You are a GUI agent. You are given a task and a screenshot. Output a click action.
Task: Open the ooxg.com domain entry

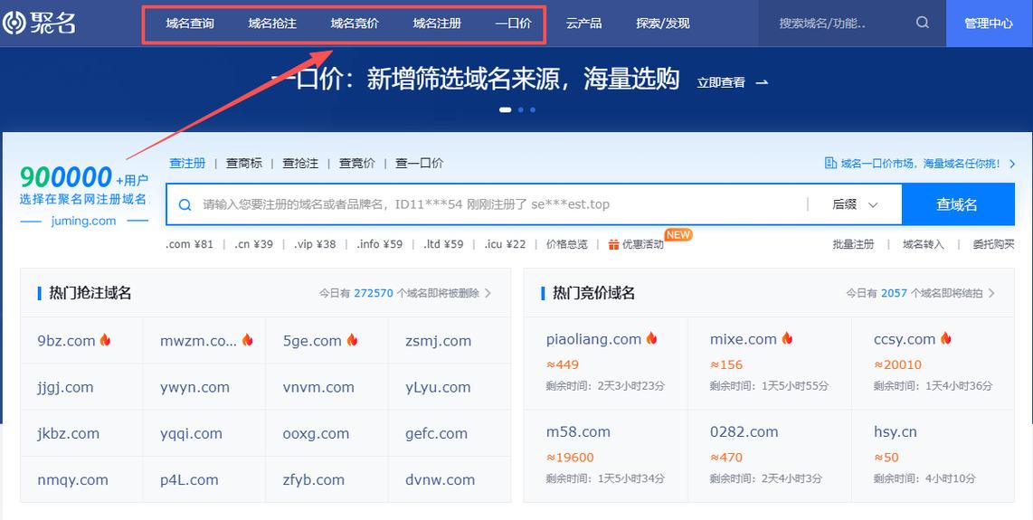point(316,434)
